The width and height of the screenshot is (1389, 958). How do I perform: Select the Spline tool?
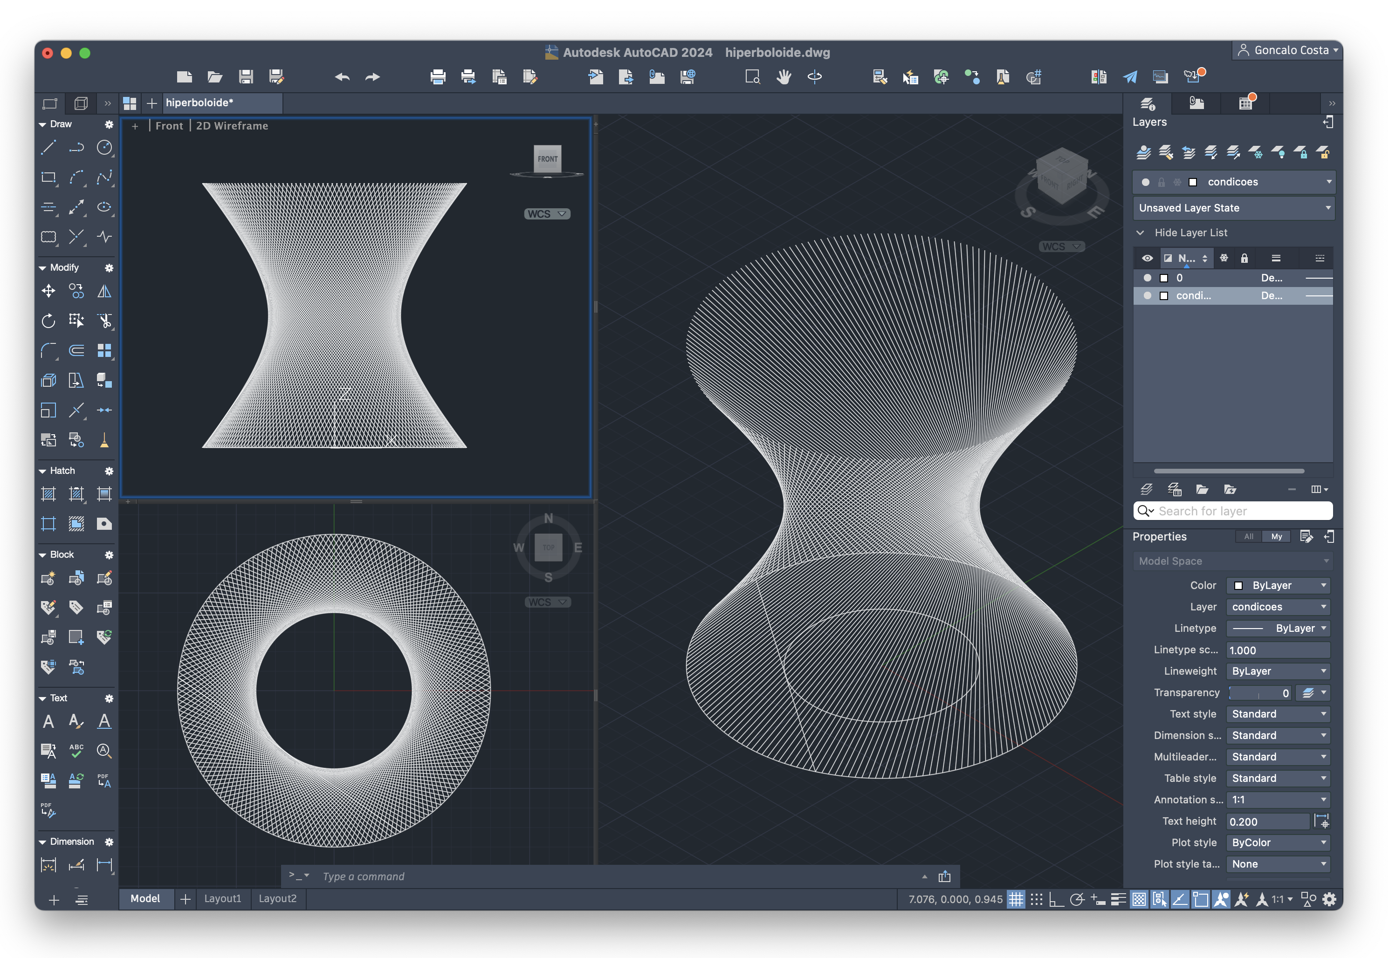[x=104, y=178]
